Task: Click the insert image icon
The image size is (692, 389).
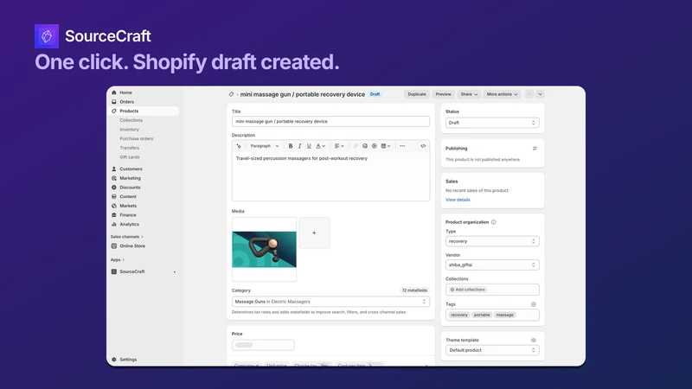Action: pyautogui.click(x=365, y=146)
